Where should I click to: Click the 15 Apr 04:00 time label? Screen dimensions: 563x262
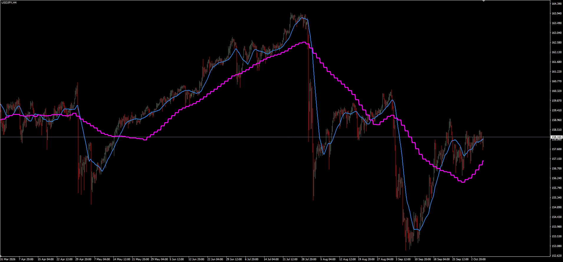click(46, 259)
